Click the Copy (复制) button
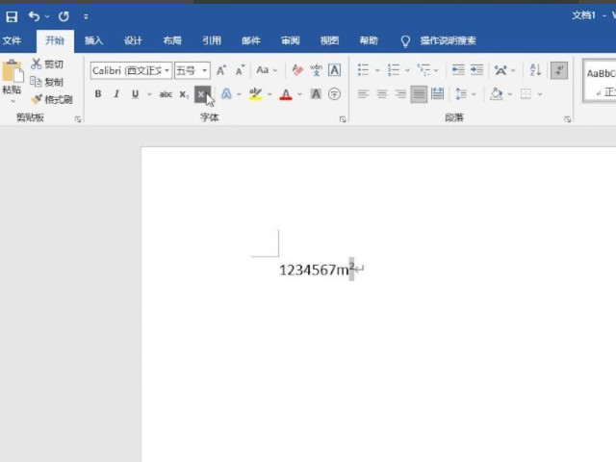The image size is (616, 462). (x=47, y=82)
